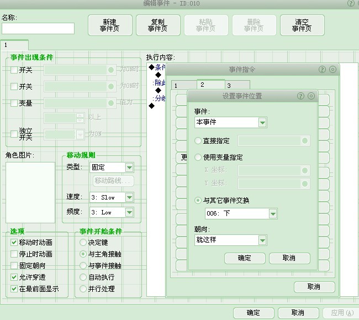Screen dimensions: 359x320
Task: Open 频度 dropdown 3: Low
Action: (x=112, y=212)
